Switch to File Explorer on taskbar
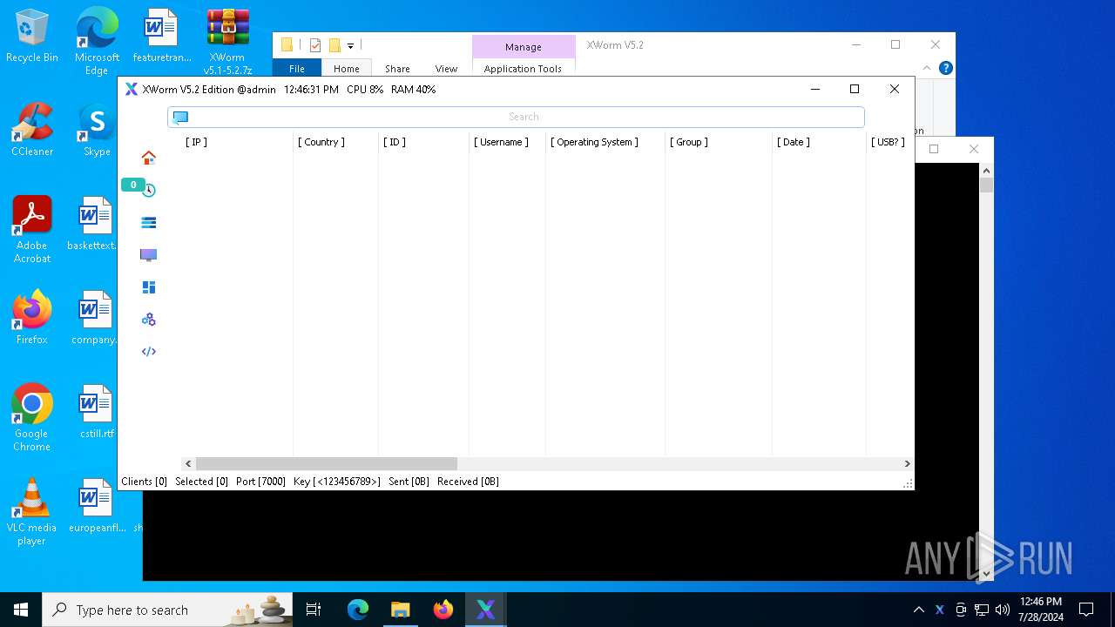 pos(401,610)
